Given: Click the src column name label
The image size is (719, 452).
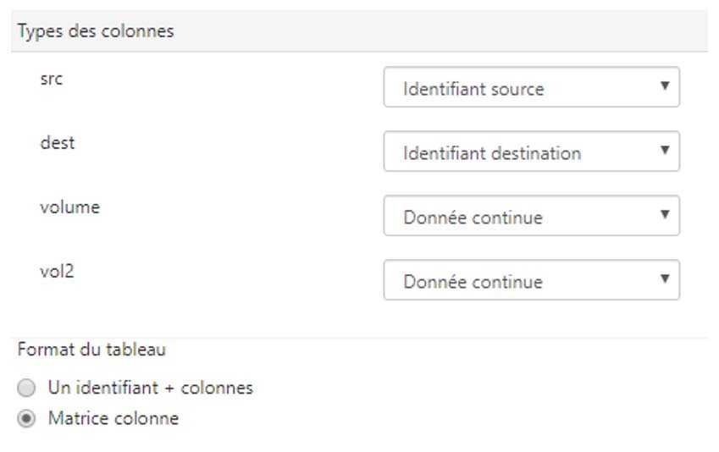Looking at the screenshot, I should (52, 79).
